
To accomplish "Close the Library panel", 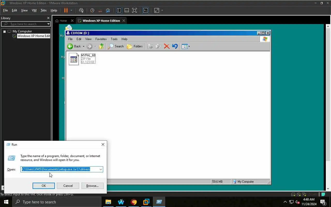I will pyautogui.click(x=48, y=18).
